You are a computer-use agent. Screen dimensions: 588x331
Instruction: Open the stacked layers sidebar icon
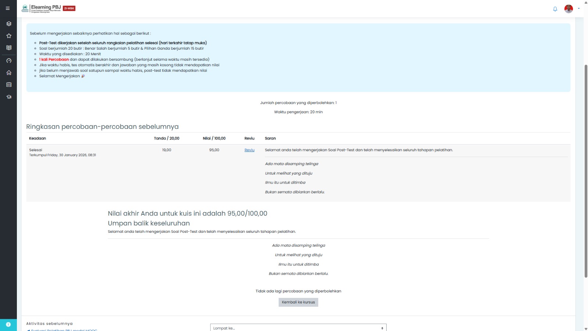click(9, 24)
